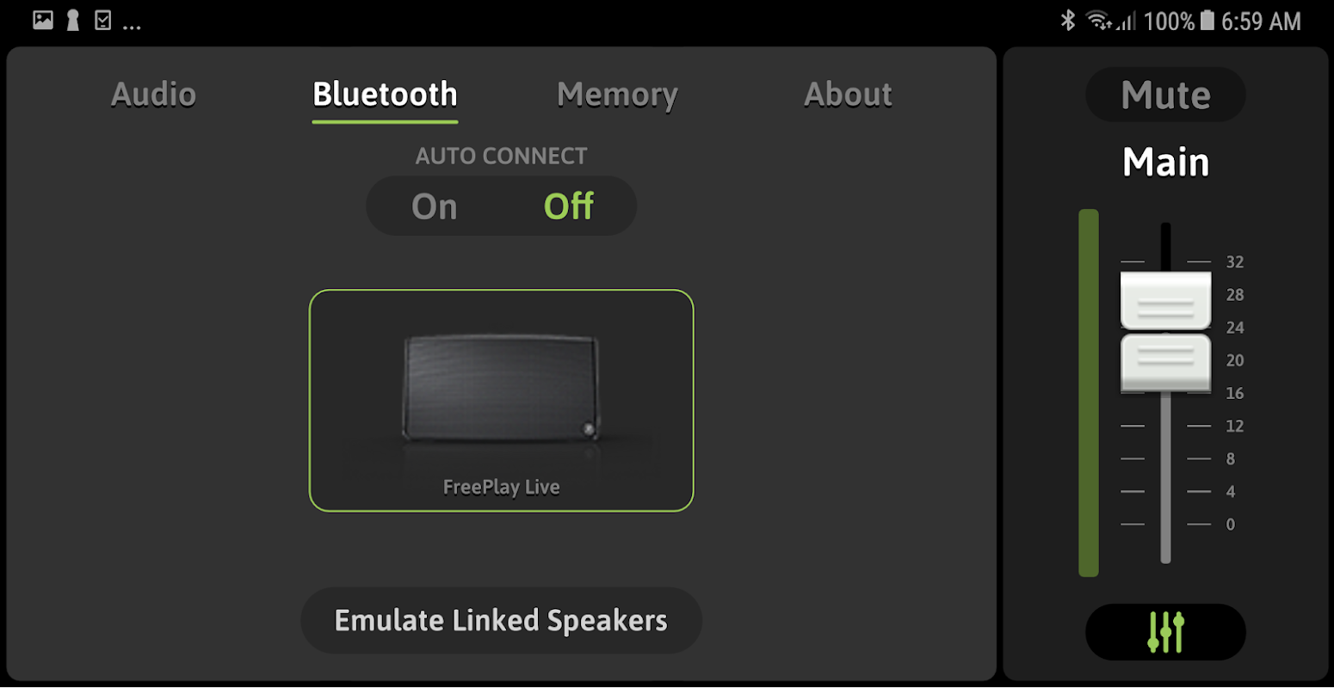Tap the battery icon in status bar
The height and width of the screenshot is (688, 1334).
click(1207, 20)
